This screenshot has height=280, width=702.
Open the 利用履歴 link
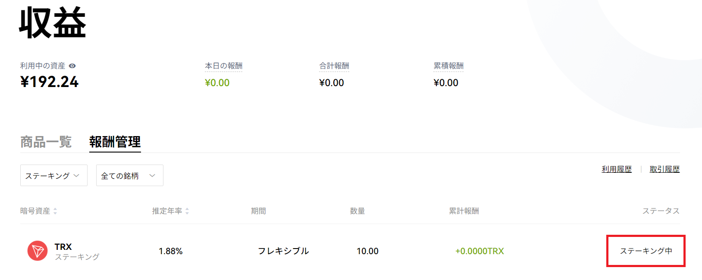click(617, 169)
